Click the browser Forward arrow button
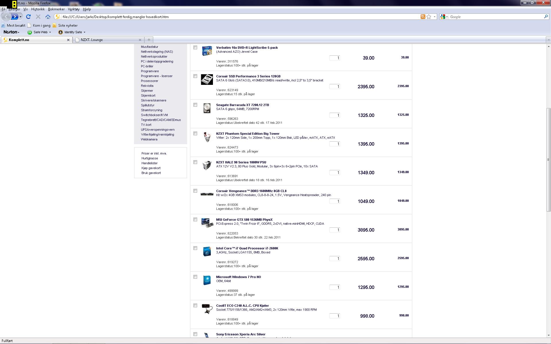The height and width of the screenshot is (344, 551). click(15, 17)
